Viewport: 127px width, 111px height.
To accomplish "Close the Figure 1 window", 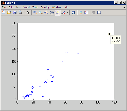I will point(124,3).
